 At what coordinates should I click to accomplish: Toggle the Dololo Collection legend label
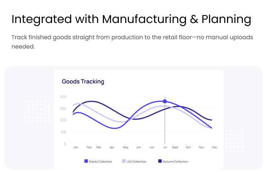100,162
